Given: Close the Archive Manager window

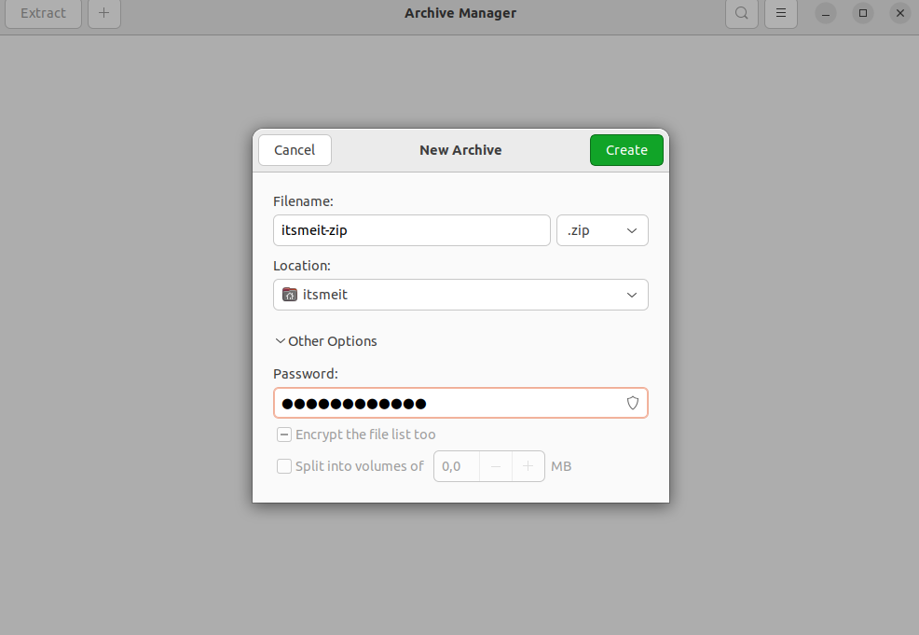Looking at the screenshot, I should click(899, 13).
